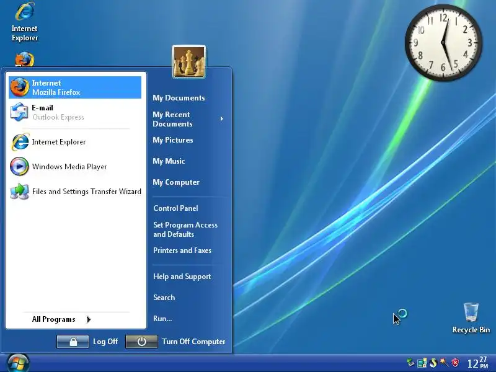Click the partially hidden Firefox desktop icon
This screenshot has width=496, height=372.
coord(24,59)
